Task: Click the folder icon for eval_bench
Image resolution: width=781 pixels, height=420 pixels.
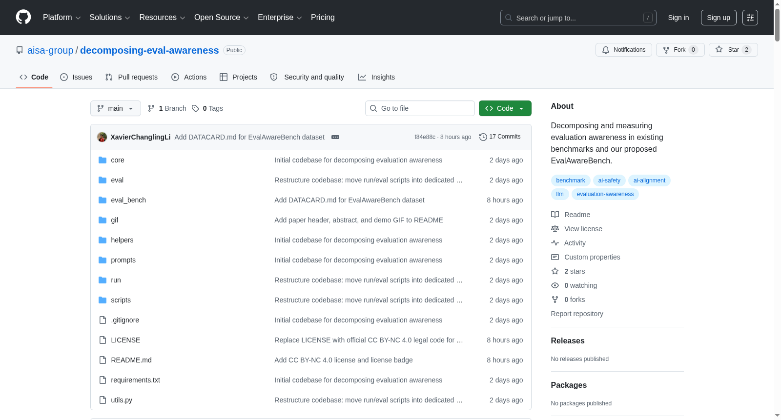Action: 103,200
